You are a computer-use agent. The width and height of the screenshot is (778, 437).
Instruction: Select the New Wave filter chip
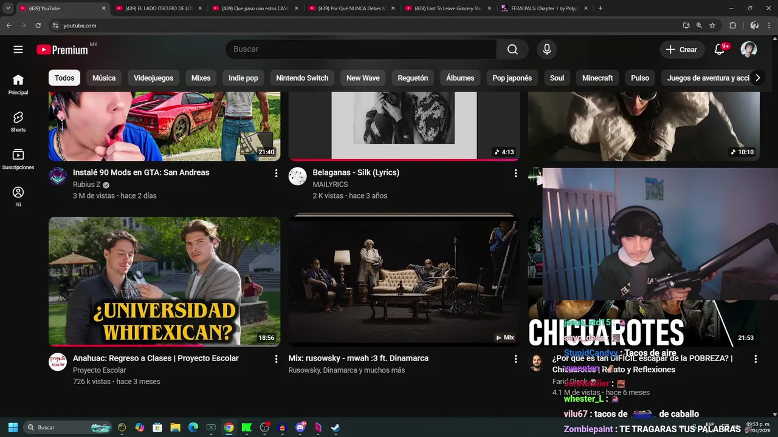point(363,78)
